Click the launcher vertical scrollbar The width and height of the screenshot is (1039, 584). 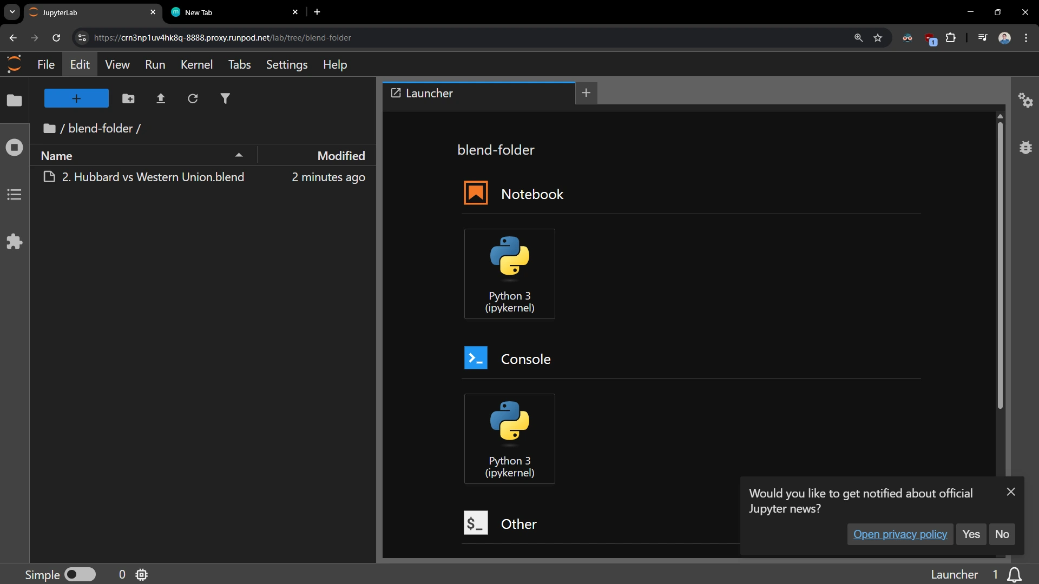[x=1000, y=265]
